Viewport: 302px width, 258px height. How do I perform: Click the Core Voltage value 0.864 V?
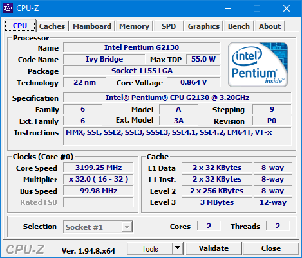coord(194,82)
